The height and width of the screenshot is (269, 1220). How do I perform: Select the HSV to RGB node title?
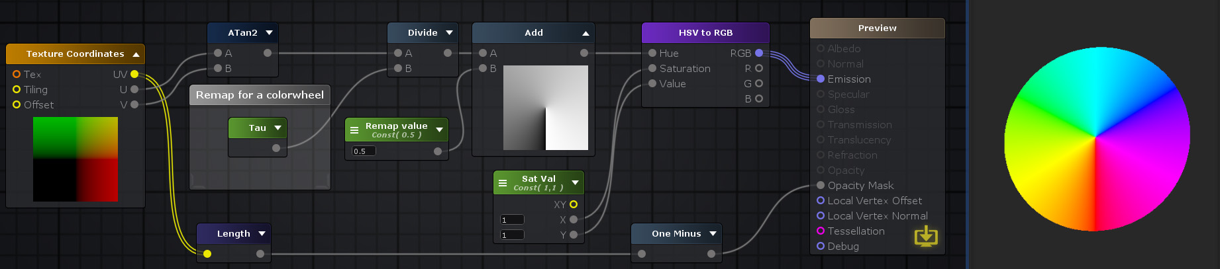pyautogui.click(x=705, y=32)
